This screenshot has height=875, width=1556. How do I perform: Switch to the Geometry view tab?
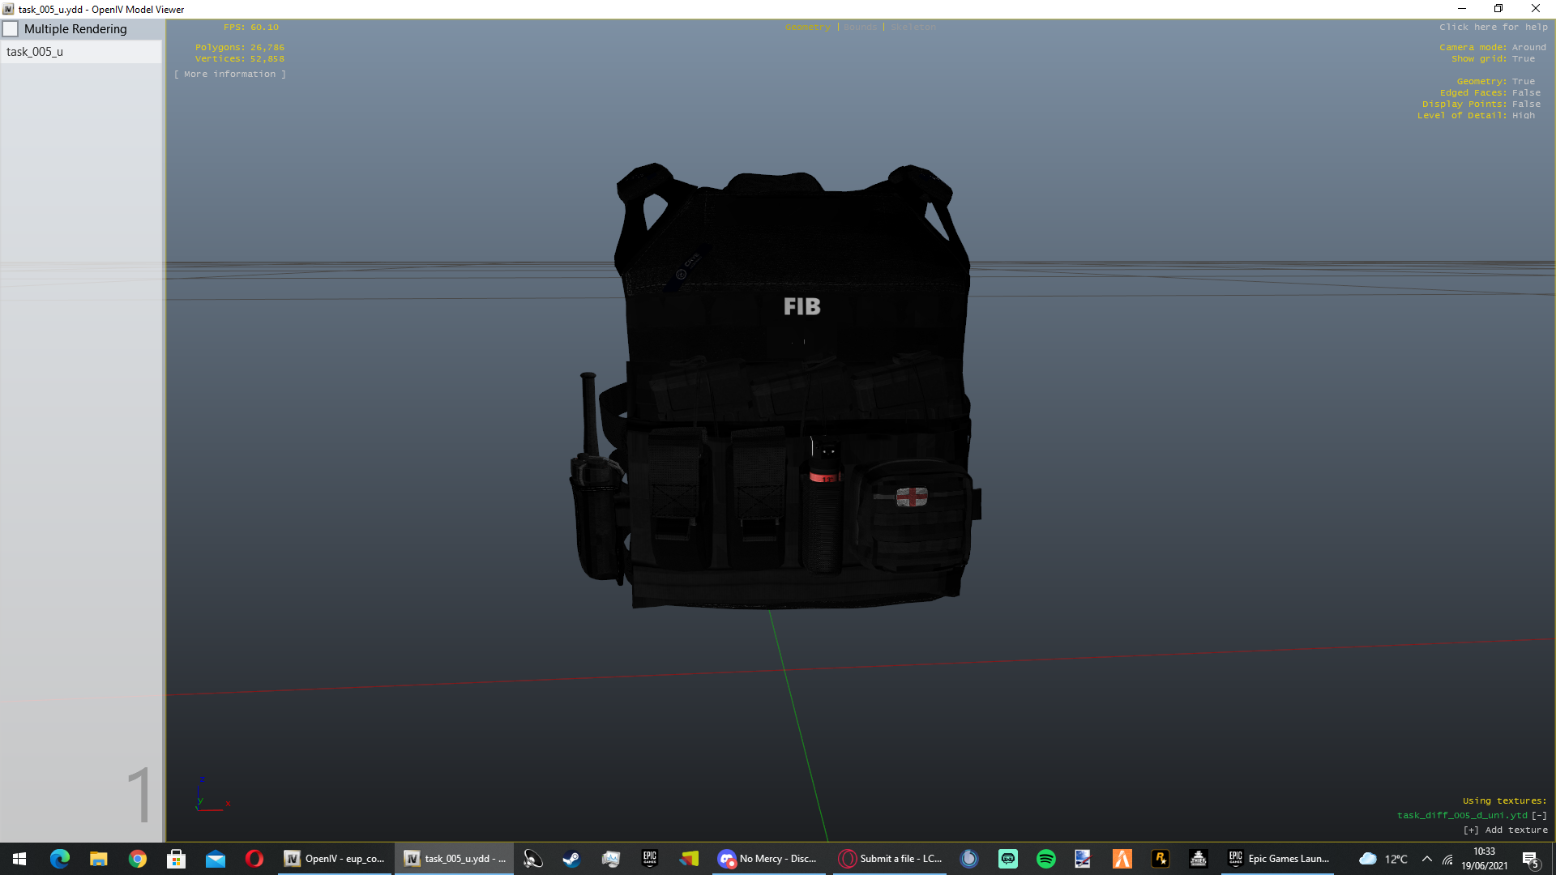click(807, 28)
